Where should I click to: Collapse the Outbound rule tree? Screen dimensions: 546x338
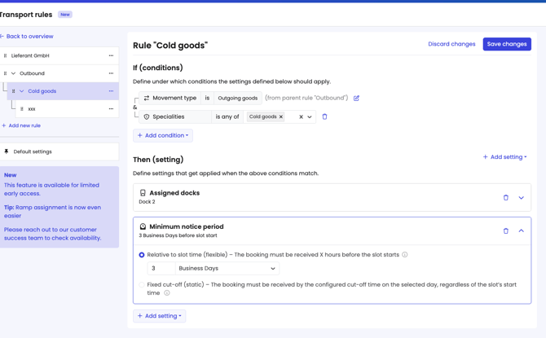13,73
